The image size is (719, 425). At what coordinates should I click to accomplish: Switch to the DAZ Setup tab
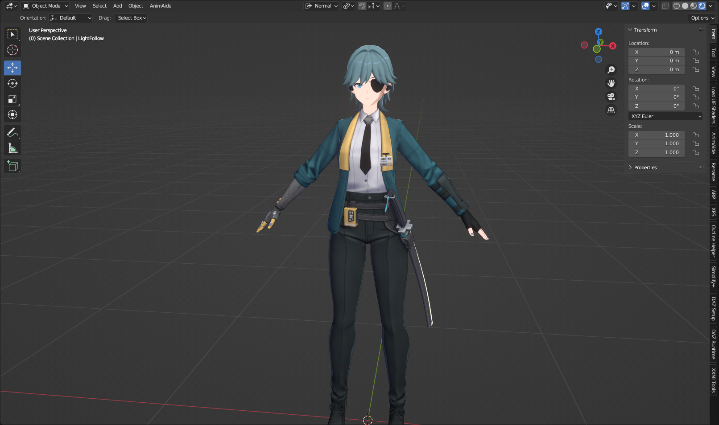(714, 309)
